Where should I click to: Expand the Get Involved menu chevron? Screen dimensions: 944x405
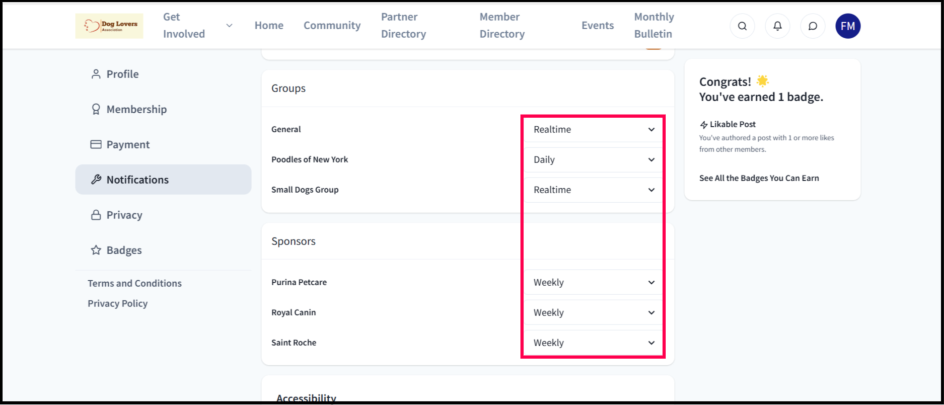tap(229, 26)
